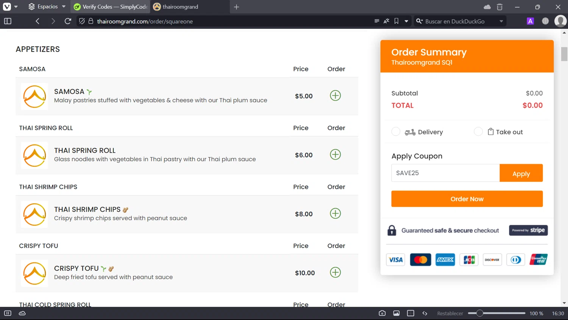Switch to the thairoomgrand tab
Viewport: 568px width, 320px height.
(x=189, y=7)
